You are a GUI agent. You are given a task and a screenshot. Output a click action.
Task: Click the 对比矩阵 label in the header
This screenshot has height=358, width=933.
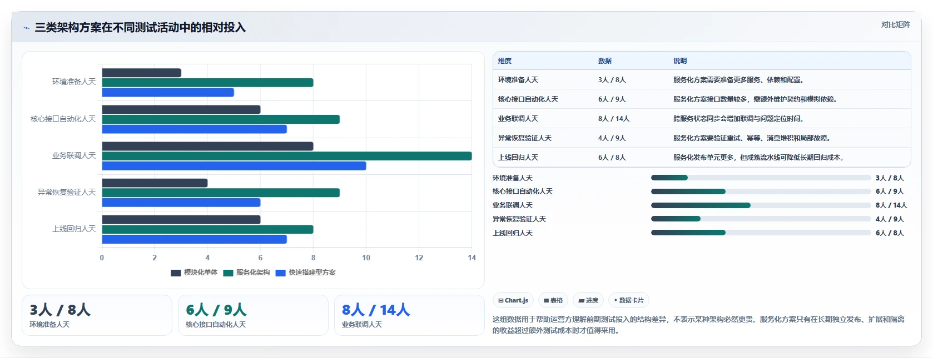tap(895, 25)
